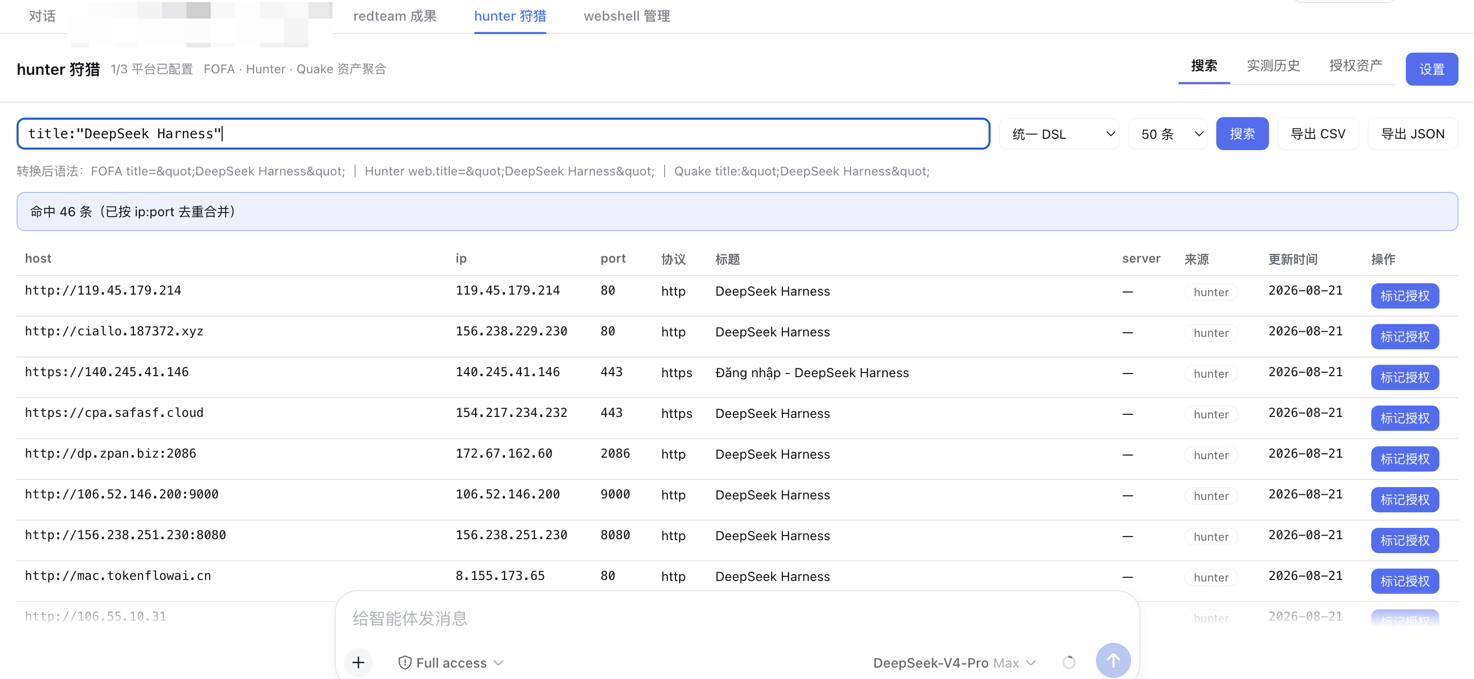Click 导出 JSON to export results
The image size is (1474, 679).
(x=1412, y=134)
